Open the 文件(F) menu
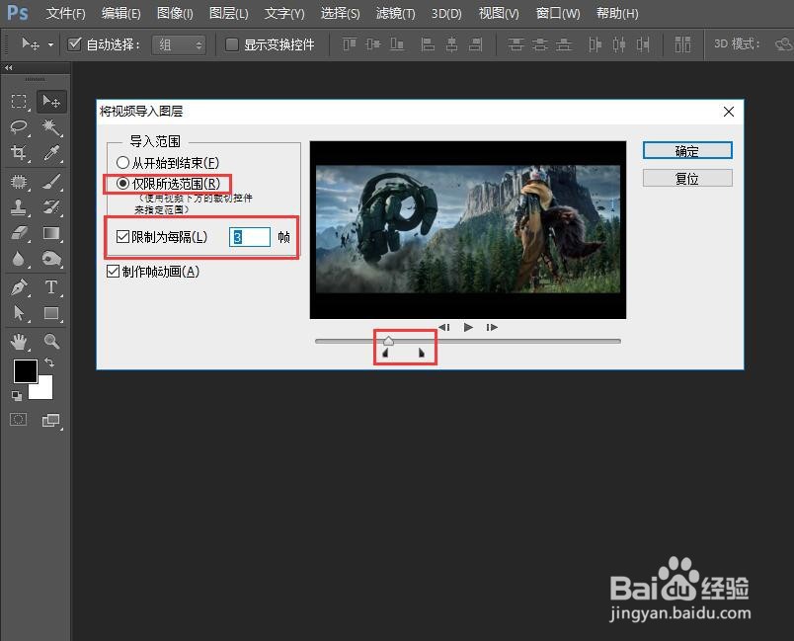Viewport: 794px width, 641px height. [66, 13]
